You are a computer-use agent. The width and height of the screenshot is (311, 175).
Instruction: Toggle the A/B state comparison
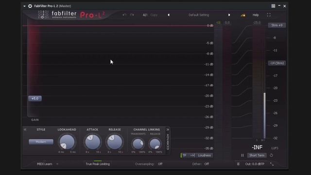click(145, 15)
